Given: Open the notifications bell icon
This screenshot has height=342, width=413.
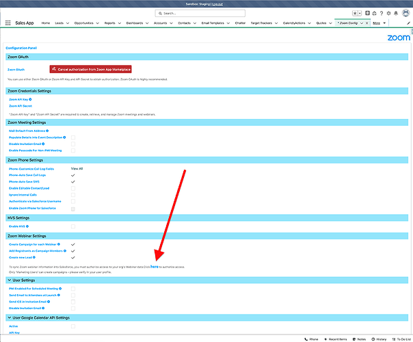Looking at the screenshot, I should [x=396, y=13].
